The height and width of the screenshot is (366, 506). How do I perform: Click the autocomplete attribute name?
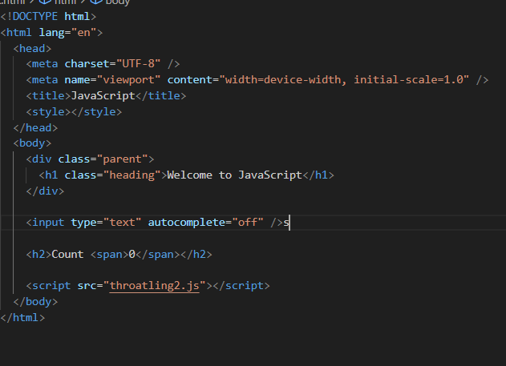pyautogui.click(x=189, y=223)
